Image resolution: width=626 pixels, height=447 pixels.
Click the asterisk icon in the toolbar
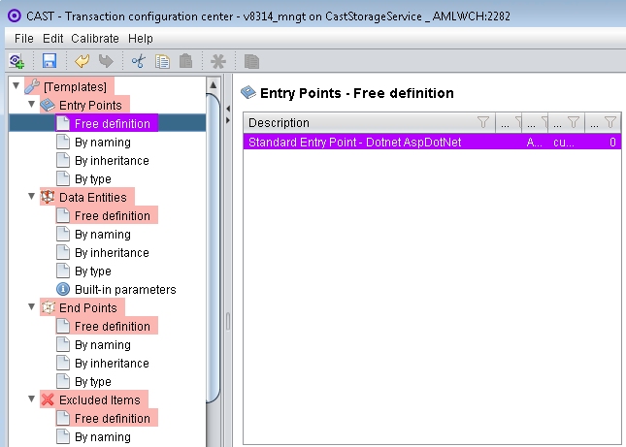tap(218, 61)
